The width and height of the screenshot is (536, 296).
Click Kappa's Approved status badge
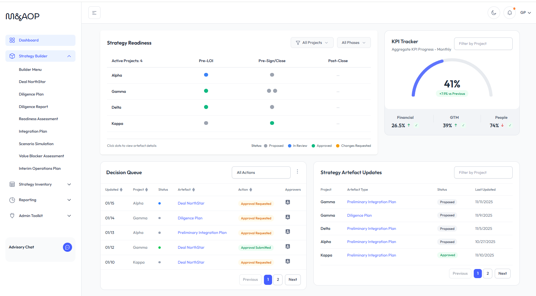click(x=447, y=255)
